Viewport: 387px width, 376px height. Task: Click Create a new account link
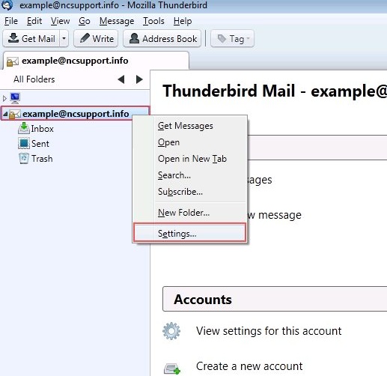(x=249, y=366)
